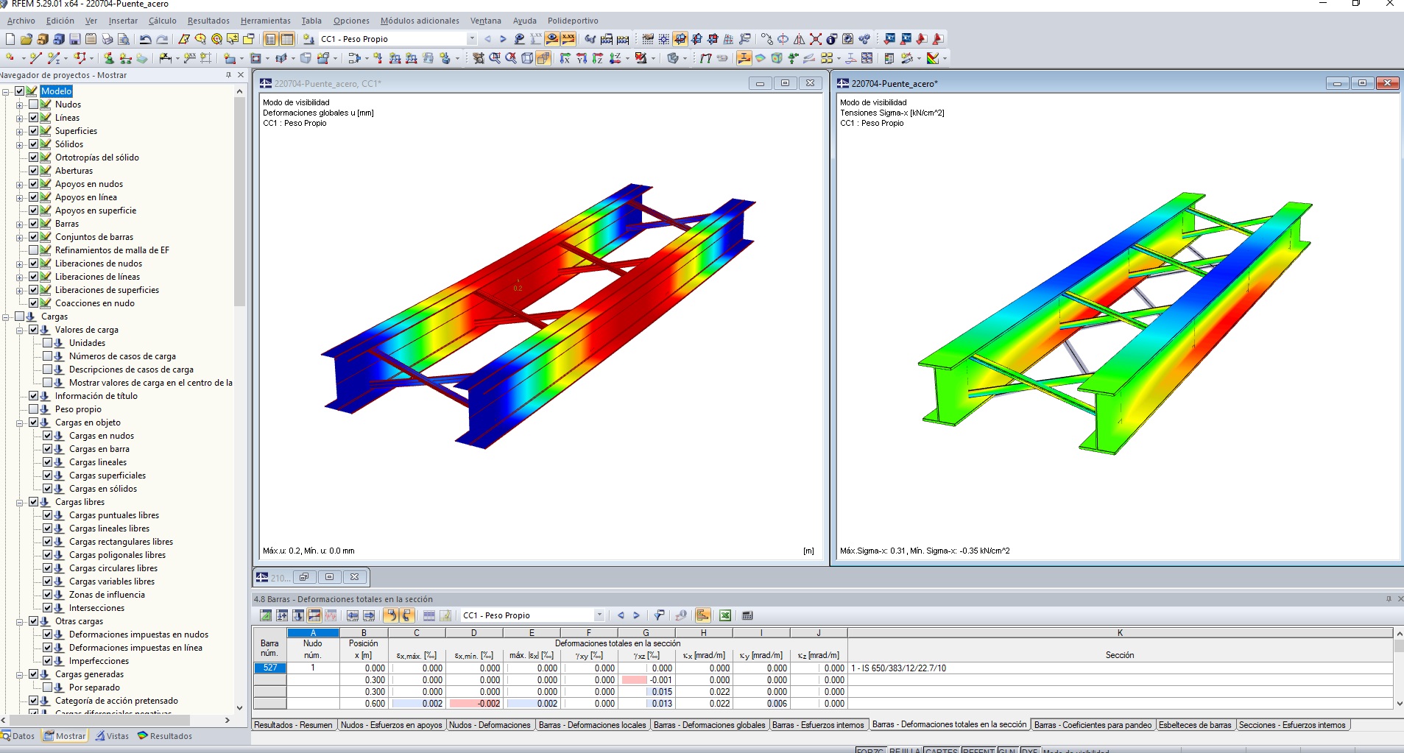The image size is (1404, 753).
Task: Save the model with floppy disk icon
Action: (75, 39)
